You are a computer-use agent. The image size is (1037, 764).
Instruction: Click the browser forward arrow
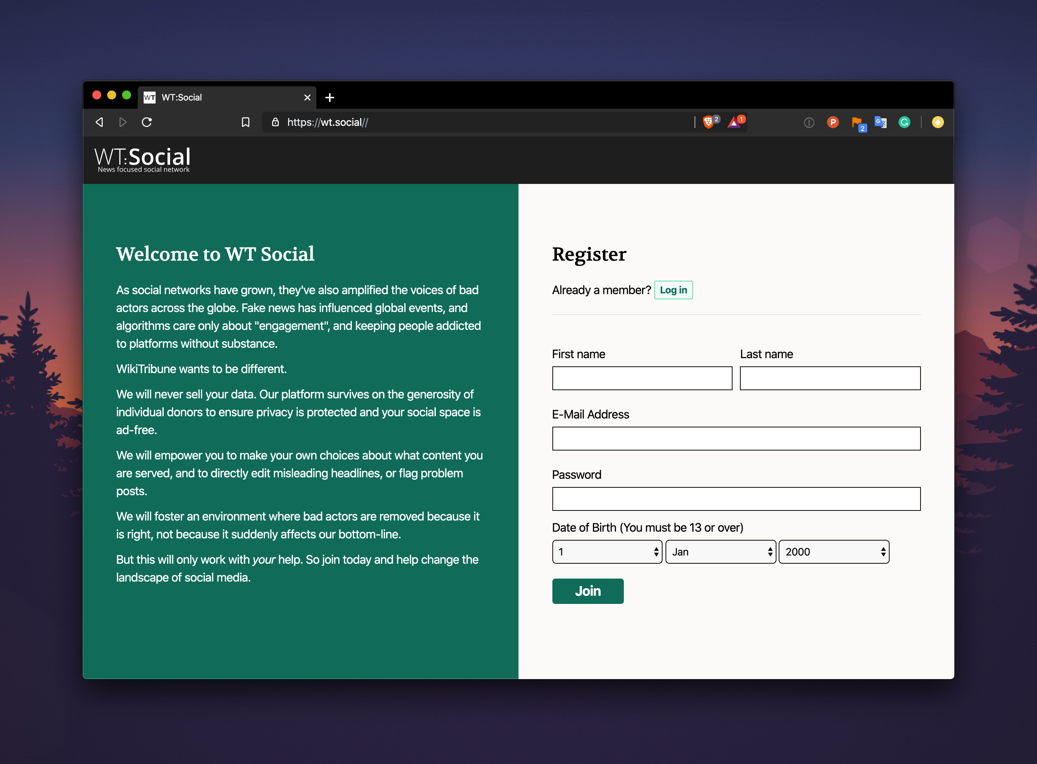122,122
